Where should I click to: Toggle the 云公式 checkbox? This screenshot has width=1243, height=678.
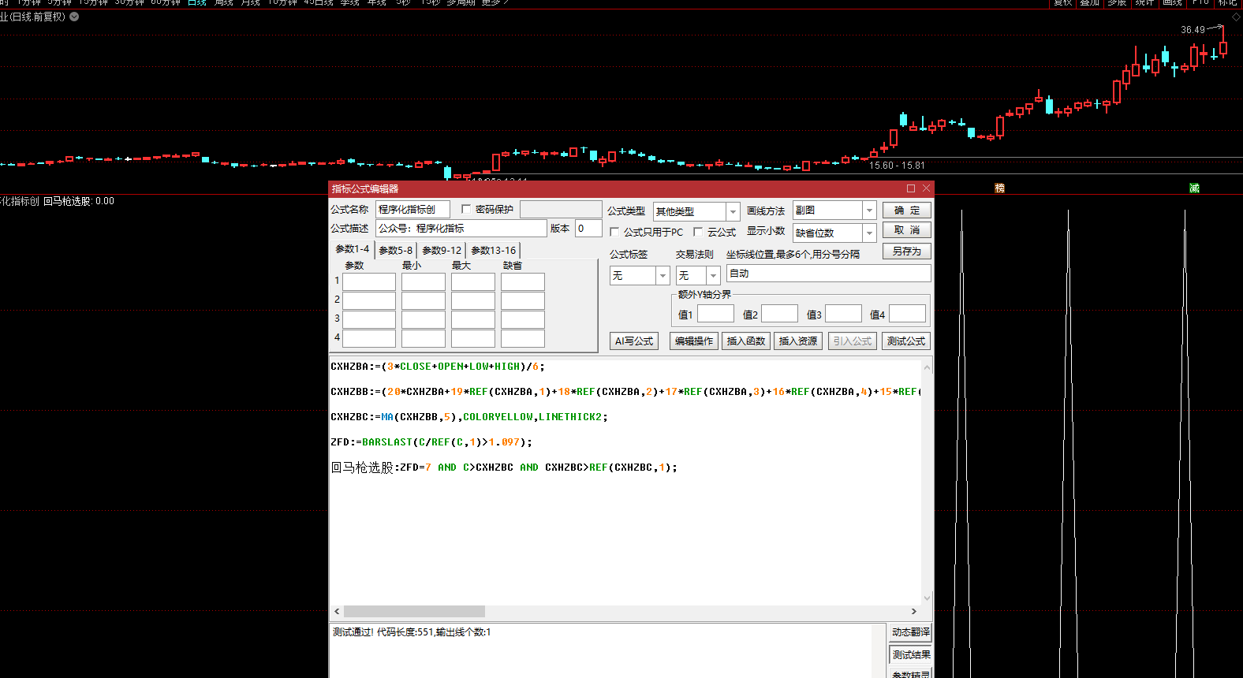pyautogui.click(x=698, y=233)
